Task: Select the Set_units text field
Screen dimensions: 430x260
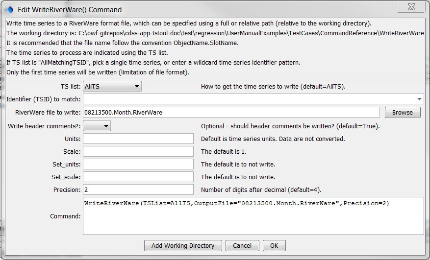Action: [138, 164]
